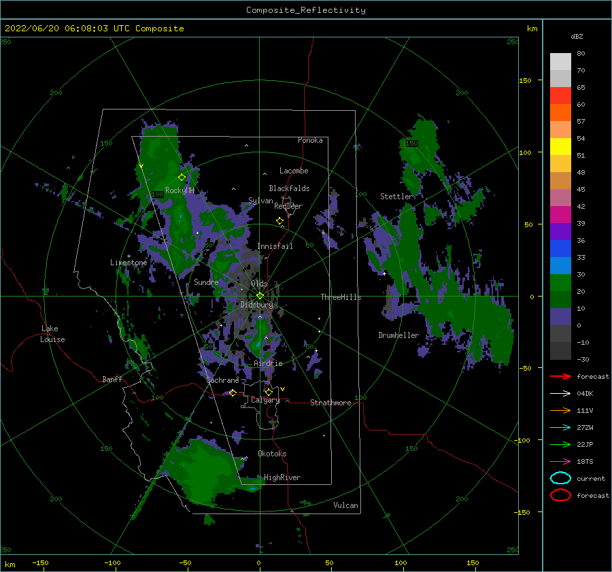Click the white 04DK arrow icon
This screenshot has width=612, height=572.
point(560,393)
